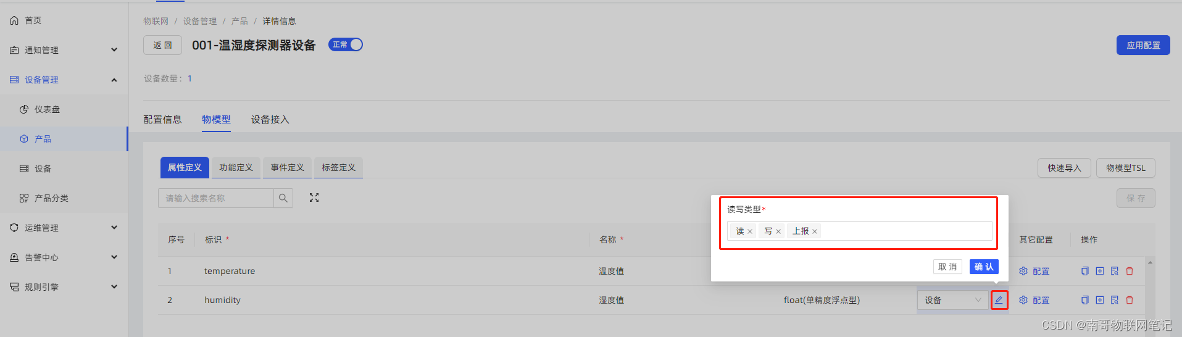
Task: Switch to the 设备接入 tab
Action: tap(270, 120)
